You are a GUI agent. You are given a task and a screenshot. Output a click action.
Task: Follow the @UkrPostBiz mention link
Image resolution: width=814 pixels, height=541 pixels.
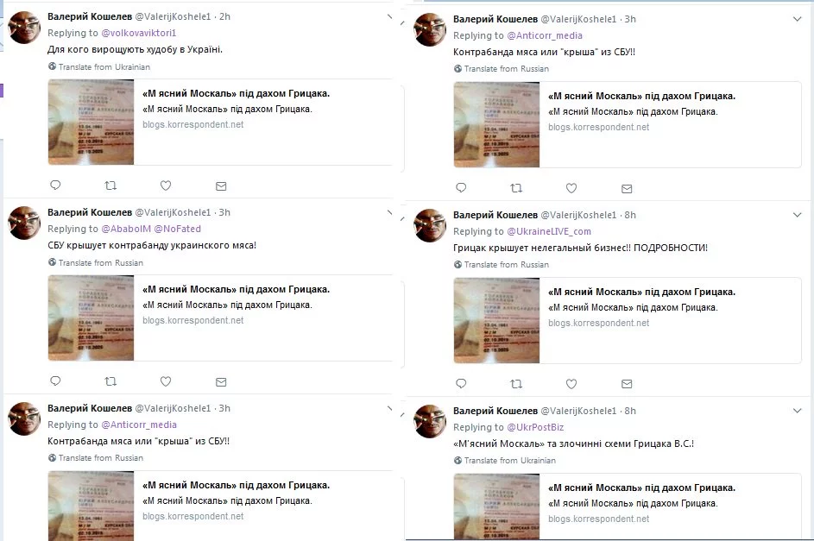coord(535,427)
